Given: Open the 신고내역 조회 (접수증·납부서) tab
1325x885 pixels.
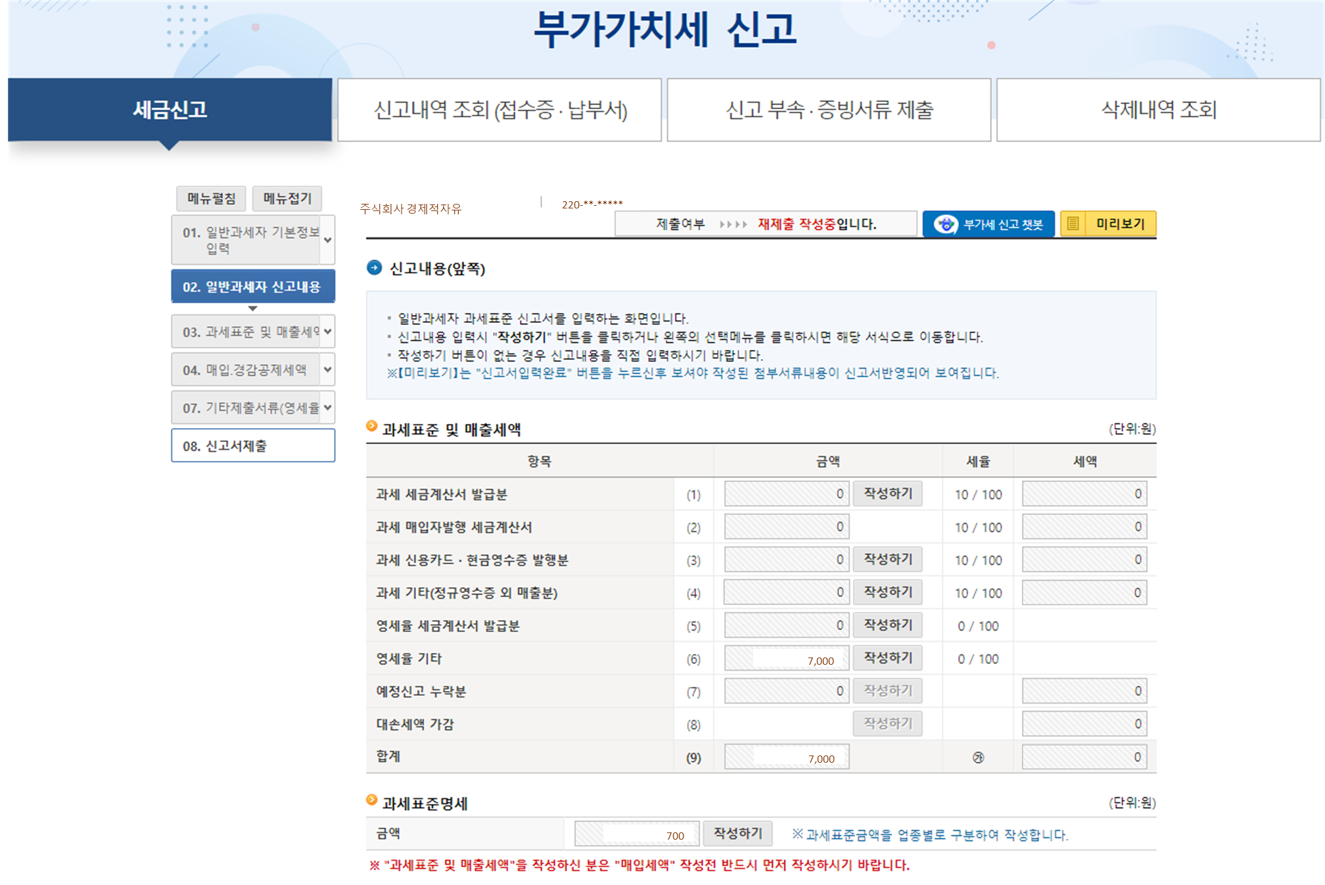Looking at the screenshot, I should coord(500,110).
